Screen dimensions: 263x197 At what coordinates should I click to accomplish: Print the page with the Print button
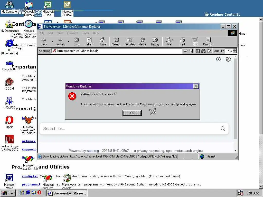point(182,42)
